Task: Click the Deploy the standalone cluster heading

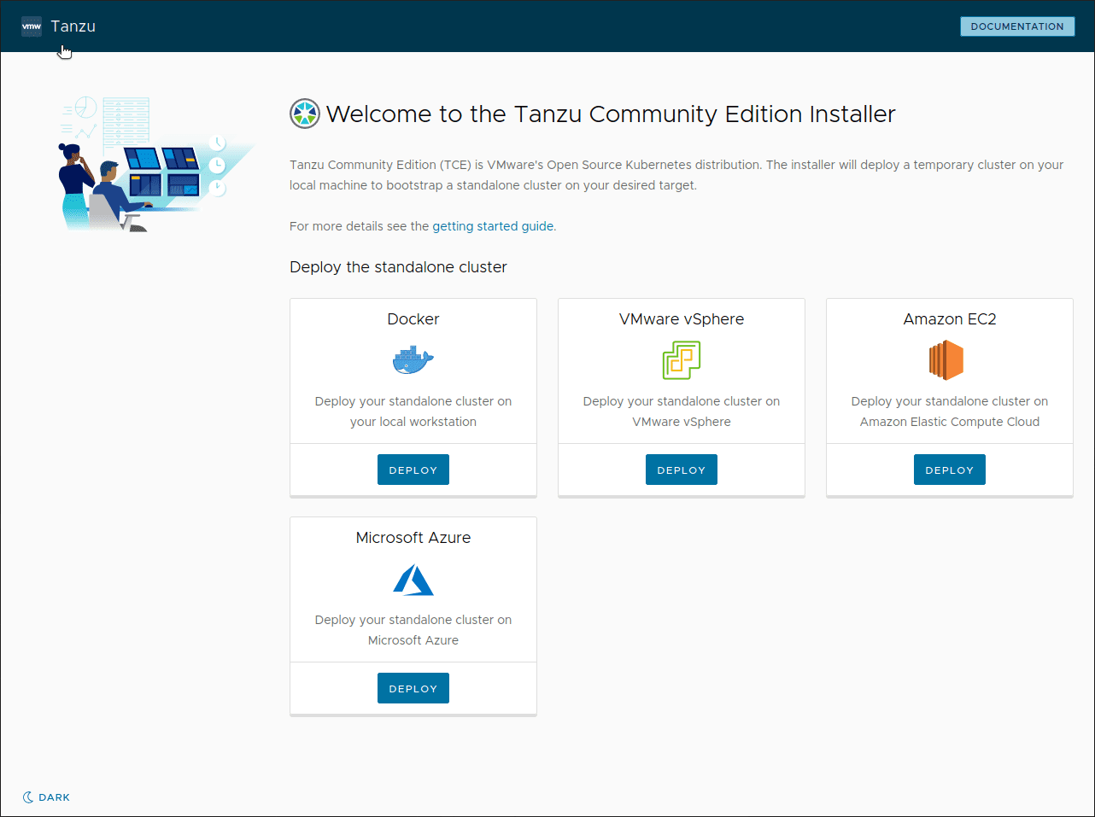Action: 398,267
